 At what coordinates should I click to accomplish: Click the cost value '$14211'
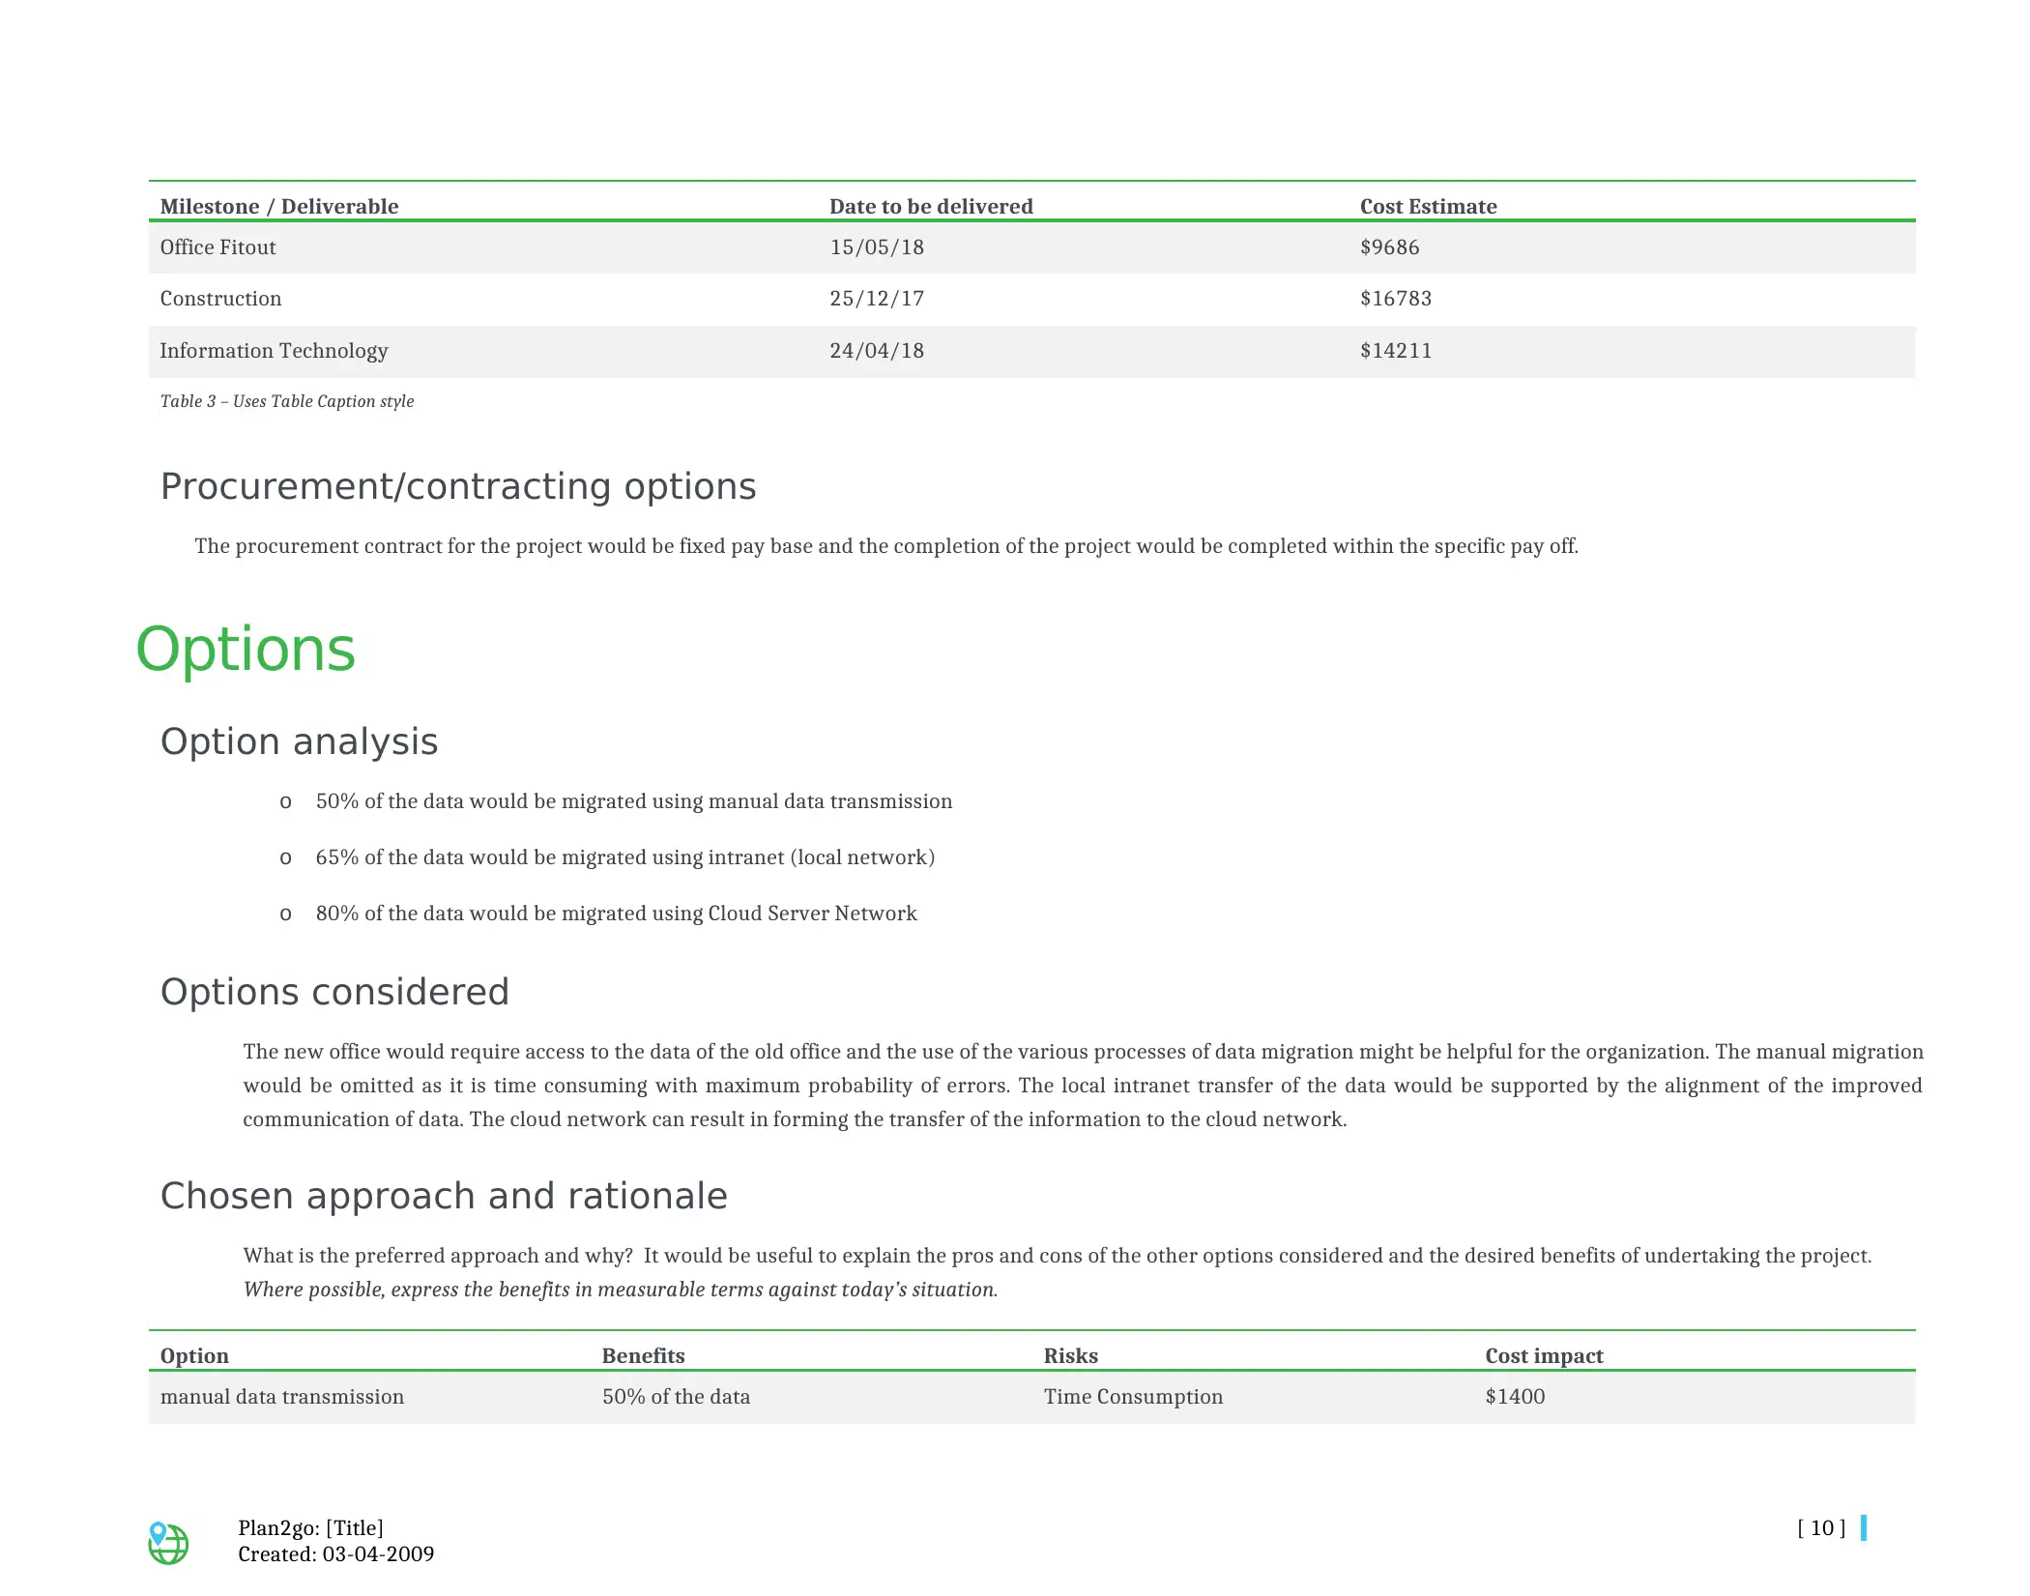coord(1396,351)
